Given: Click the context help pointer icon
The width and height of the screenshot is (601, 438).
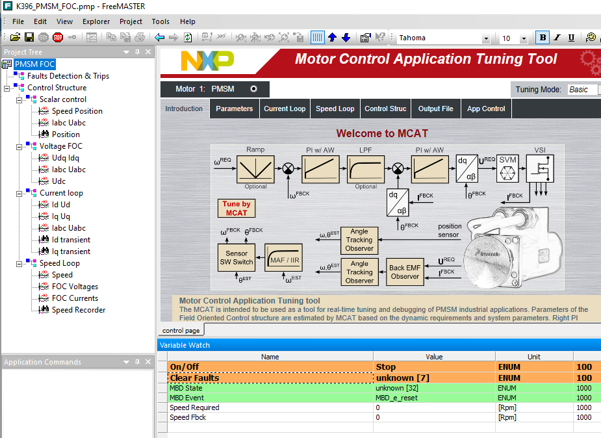Looking at the screenshot, I should point(380,37).
